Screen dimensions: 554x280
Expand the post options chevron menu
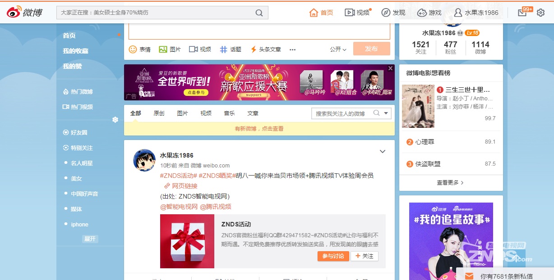click(383, 151)
